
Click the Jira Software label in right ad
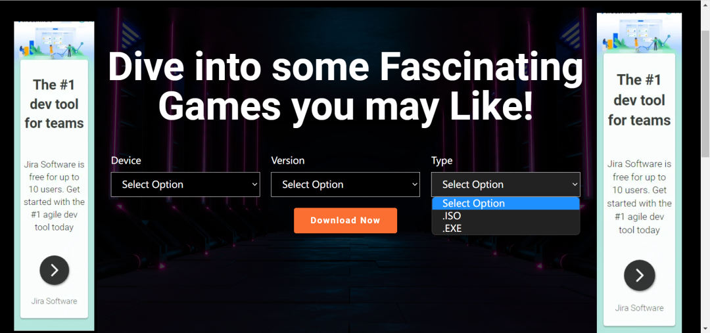(x=639, y=308)
